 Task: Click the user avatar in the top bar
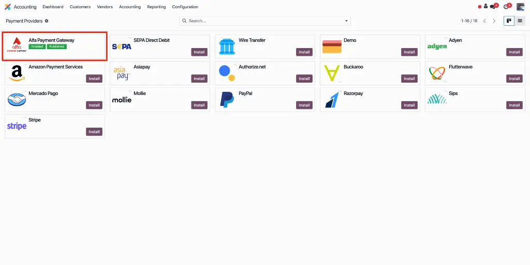pos(520,7)
